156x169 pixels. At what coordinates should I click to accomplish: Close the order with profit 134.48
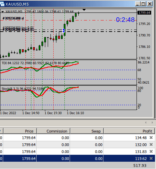coord(151,137)
